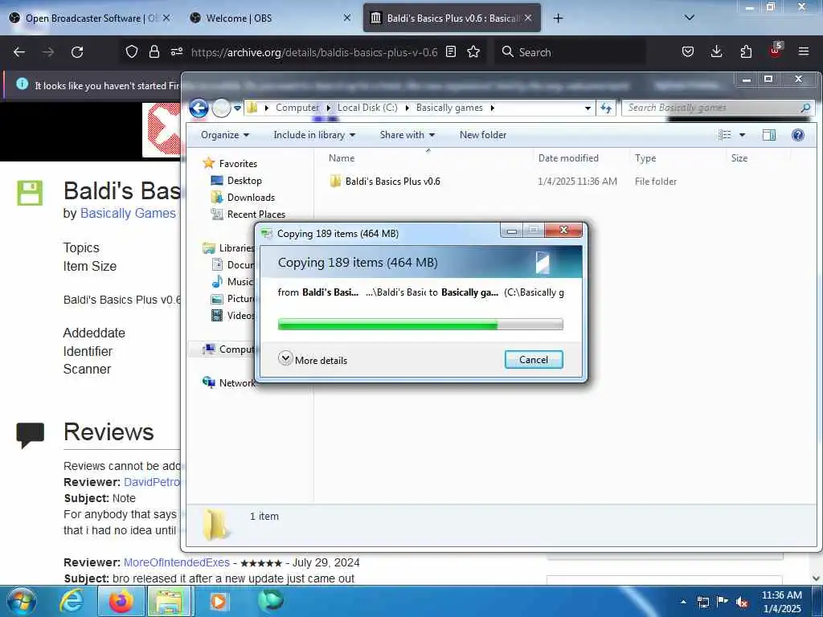Image resolution: width=823 pixels, height=617 pixels.
Task: Click the archive.org URL address field
Action: point(314,52)
